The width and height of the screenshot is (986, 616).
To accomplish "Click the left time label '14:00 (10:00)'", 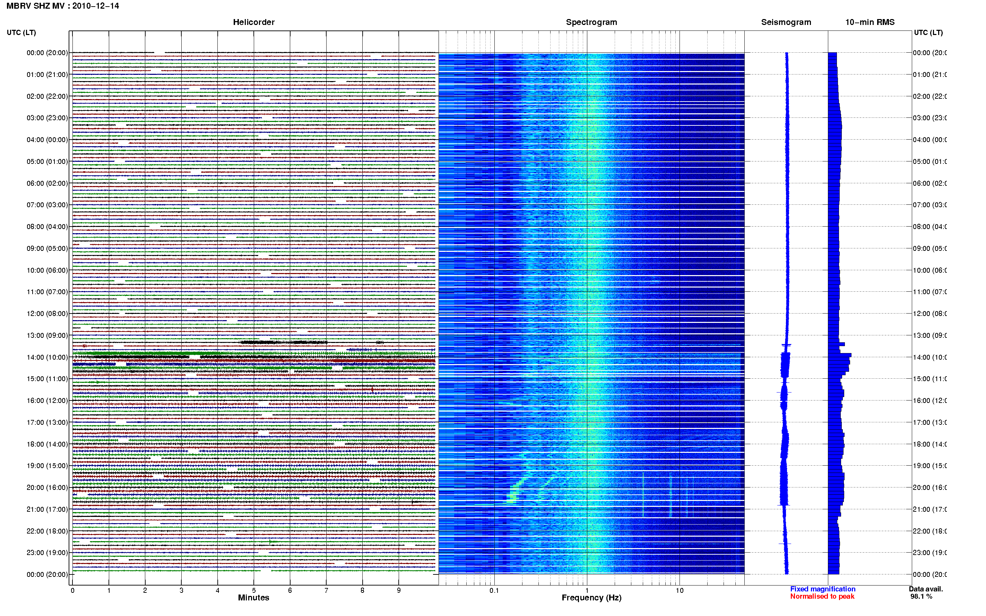I will 47,357.
